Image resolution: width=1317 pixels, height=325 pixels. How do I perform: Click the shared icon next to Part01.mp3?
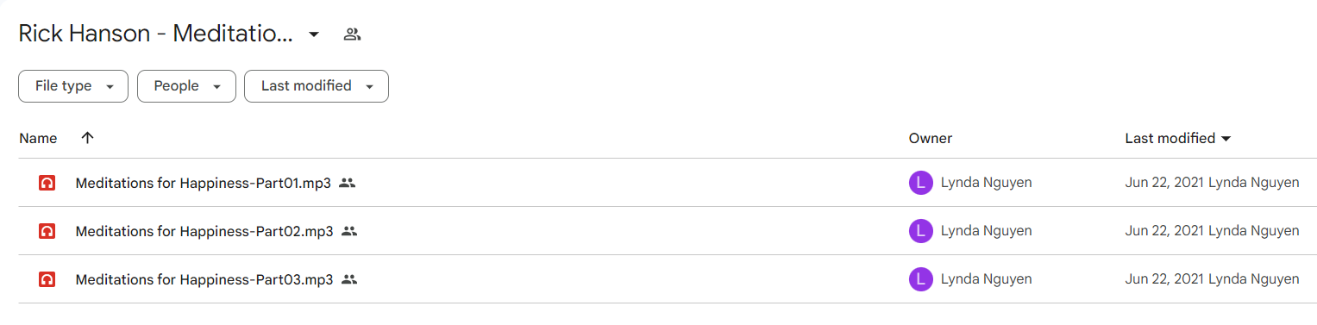pyautogui.click(x=347, y=183)
